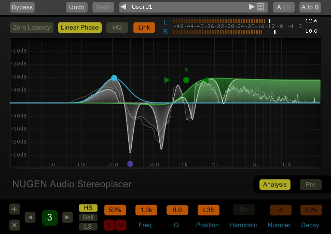Enable Zero Latency mode
The image size is (331, 234).
(x=32, y=28)
